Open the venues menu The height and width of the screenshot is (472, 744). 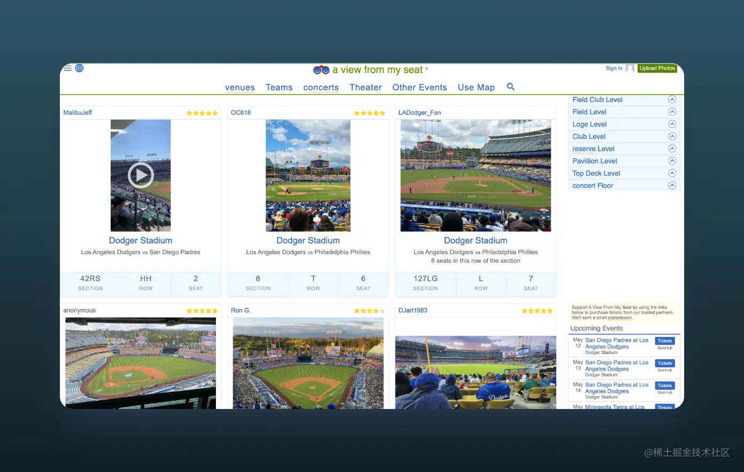coord(240,88)
